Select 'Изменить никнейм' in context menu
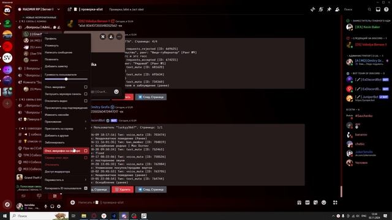This screenshot has height=220, width=392. coord(66,115)
